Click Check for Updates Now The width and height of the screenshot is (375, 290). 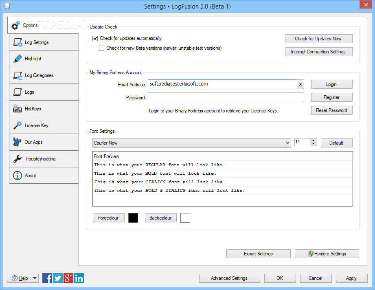[318, 39]
